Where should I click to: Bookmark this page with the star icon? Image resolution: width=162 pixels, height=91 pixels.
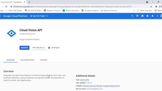click(151, 7)
